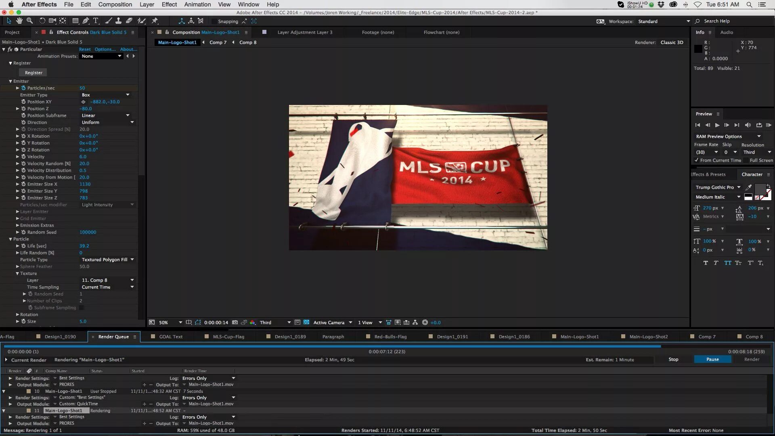Select the Rectangle shape tool
This screenshot has height=436, width=775.
[75, 21]
